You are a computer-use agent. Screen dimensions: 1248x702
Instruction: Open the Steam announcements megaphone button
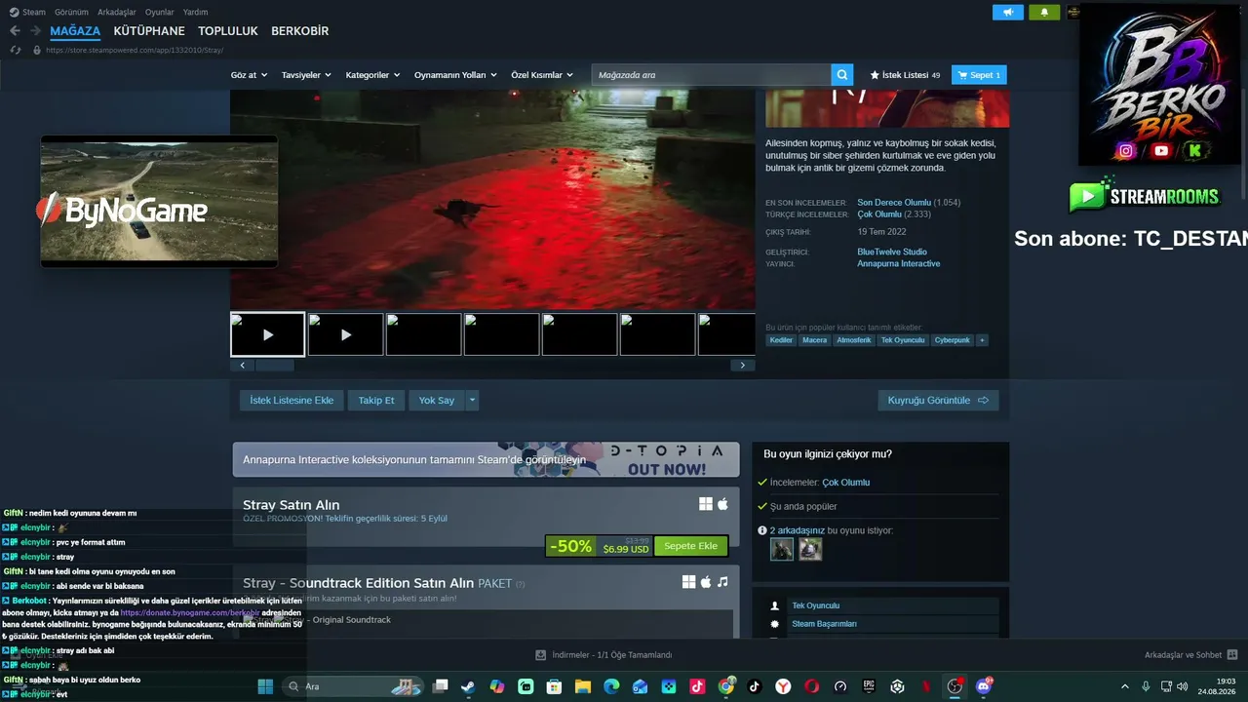click(x=1008, y=13)
